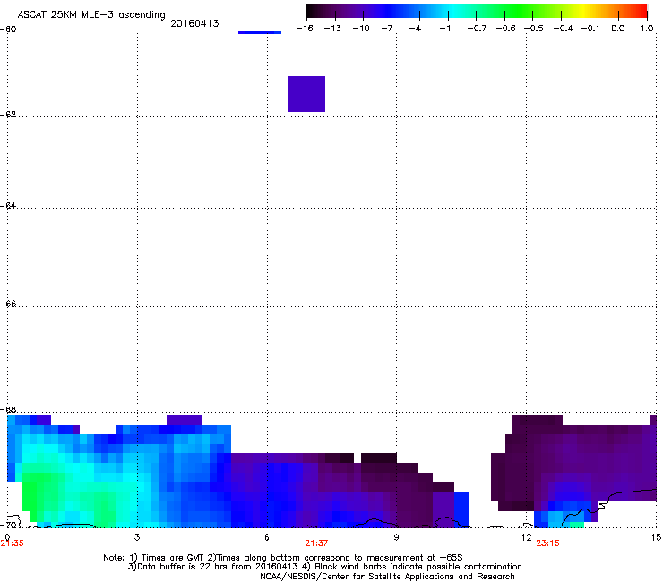Image resolution: width=663 pixels, height=582 pixels.
Task: Click the colorbar label -7
Action: point(387,29)
